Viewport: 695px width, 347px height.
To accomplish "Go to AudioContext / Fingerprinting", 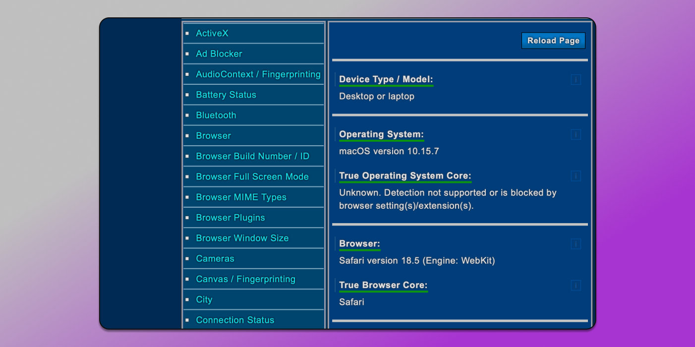I will (258, 74).
